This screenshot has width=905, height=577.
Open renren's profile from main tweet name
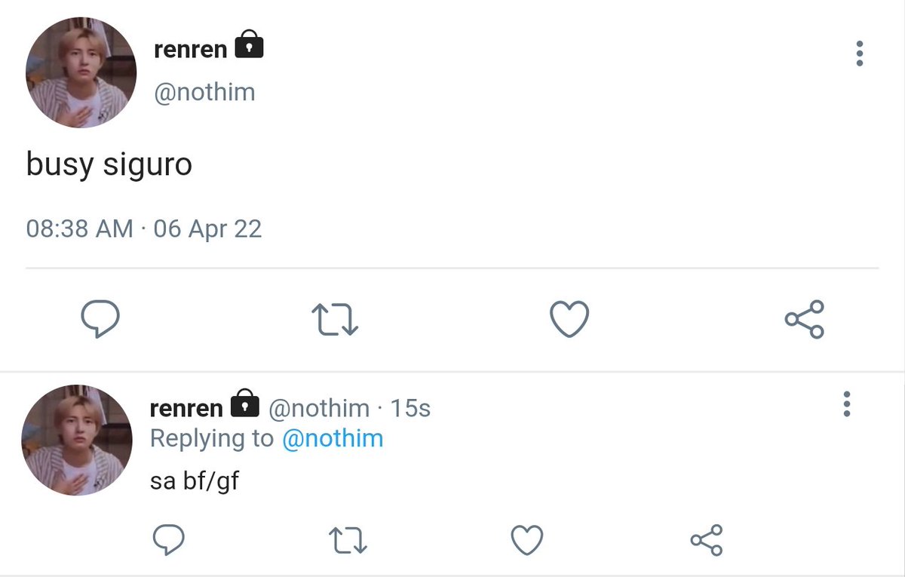(190, 50)
